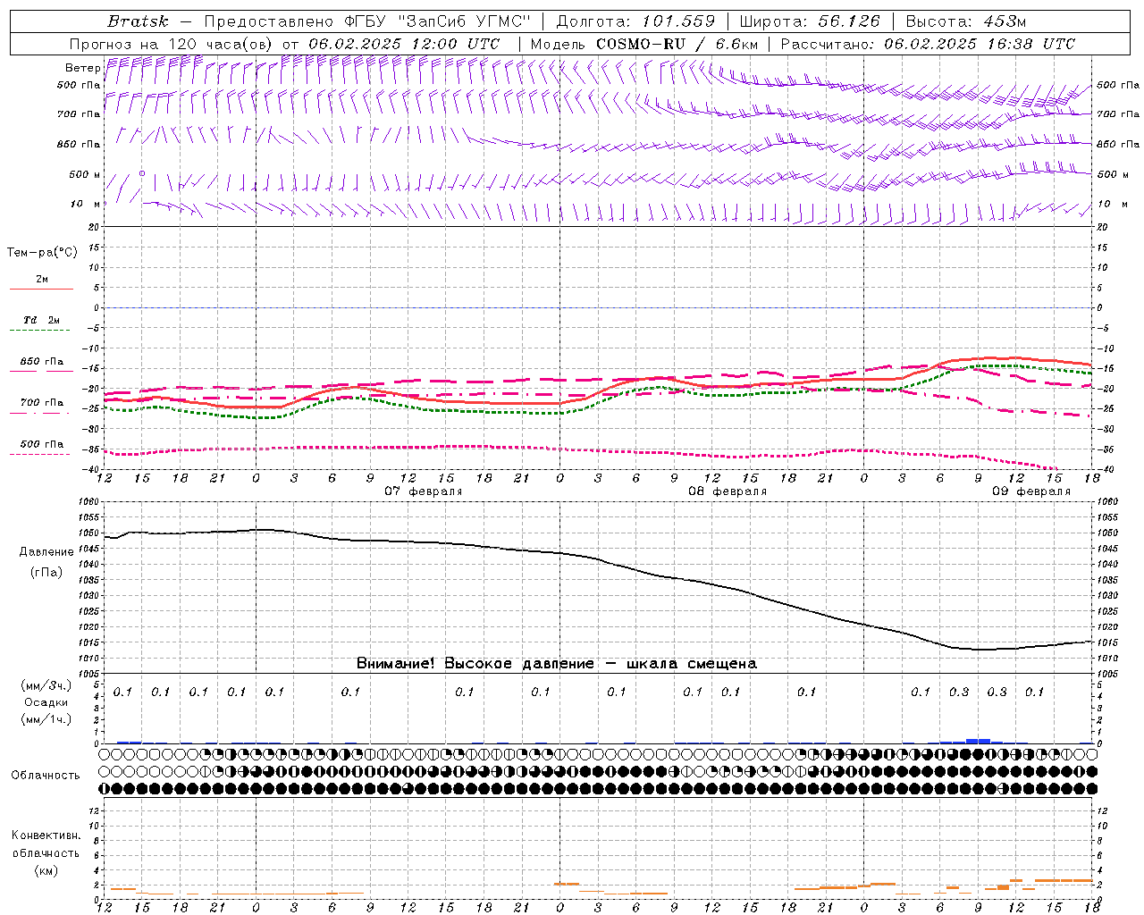Click the warning "Внимание! Высокое давление — шкала смещена"
1144x915 pixels.
[556, 663]
